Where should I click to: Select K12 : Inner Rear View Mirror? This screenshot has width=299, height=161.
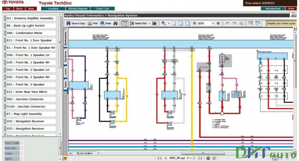[30, 92]
